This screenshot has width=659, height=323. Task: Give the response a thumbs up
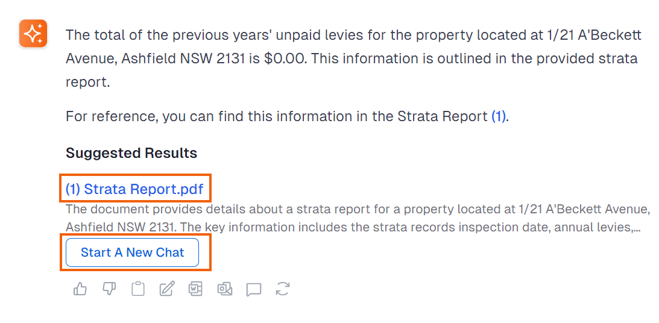[80, 289]
